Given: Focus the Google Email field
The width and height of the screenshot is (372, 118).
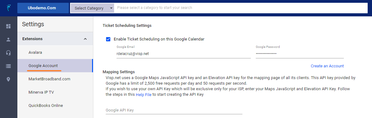Looking at the screenshot, I should (184, 53).
